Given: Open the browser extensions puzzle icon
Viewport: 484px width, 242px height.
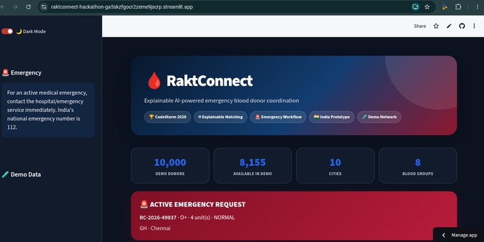Looking at the screenshot, I should coord(458,7).
